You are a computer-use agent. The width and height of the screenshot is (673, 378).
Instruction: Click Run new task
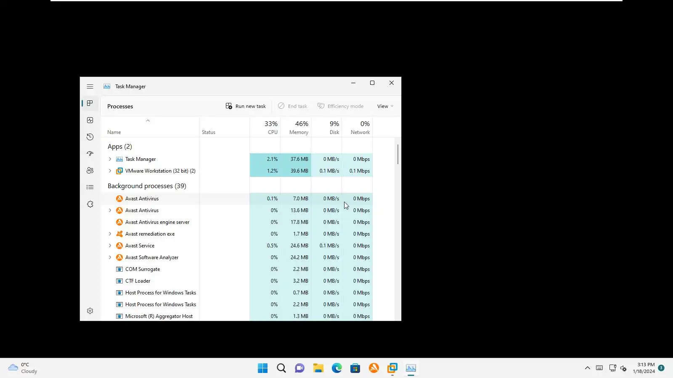pyautogui.click(x=246, y=106)
